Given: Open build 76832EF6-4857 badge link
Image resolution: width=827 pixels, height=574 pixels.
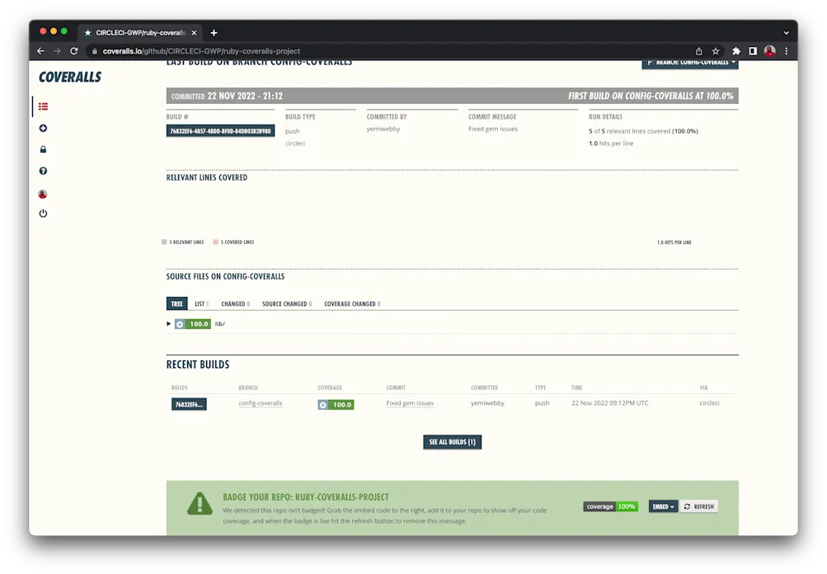Looking at the screenshot, I should [220, 131].
